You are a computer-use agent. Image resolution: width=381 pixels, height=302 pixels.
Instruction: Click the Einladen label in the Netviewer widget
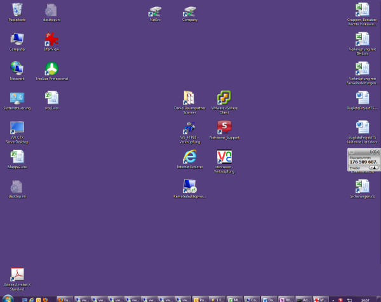(355, 168)
